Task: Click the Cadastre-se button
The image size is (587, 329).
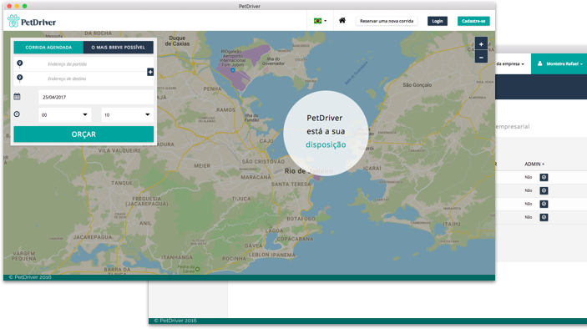Action: pos(473,21)
